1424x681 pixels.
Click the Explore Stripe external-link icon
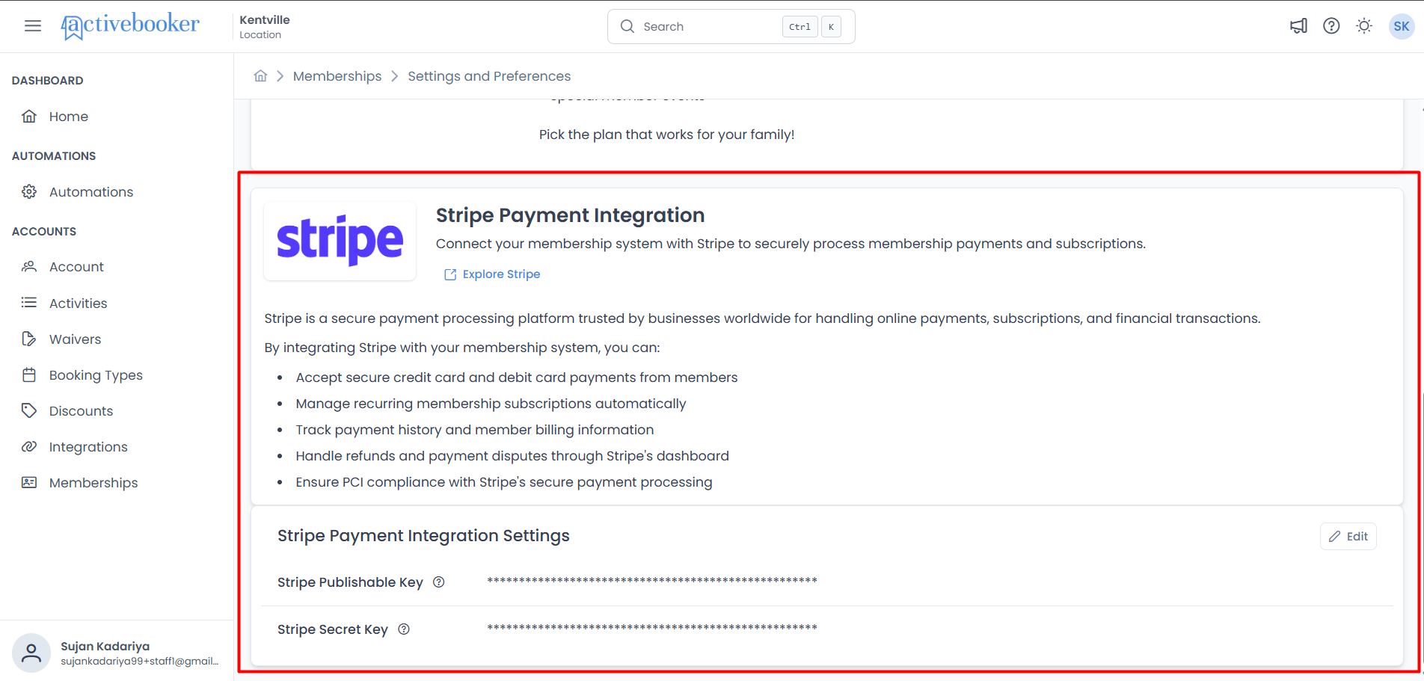pyautogui.click(x=450, y=274)
